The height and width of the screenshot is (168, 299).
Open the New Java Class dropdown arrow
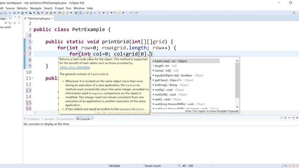55,13
